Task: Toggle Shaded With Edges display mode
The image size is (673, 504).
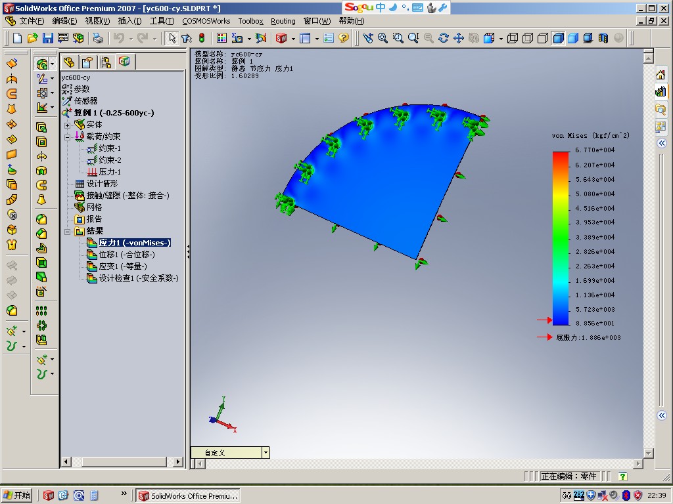Action: pos(558,38)
